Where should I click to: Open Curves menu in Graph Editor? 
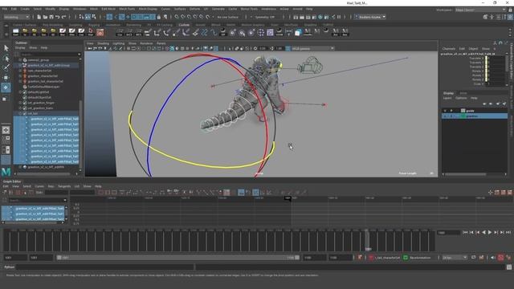pyautogui.click(x=39, y=186)
